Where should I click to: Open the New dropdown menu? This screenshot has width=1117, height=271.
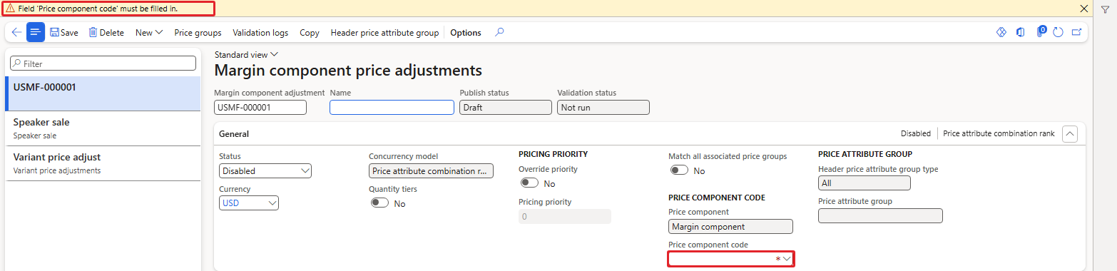(x=149, y=32)
